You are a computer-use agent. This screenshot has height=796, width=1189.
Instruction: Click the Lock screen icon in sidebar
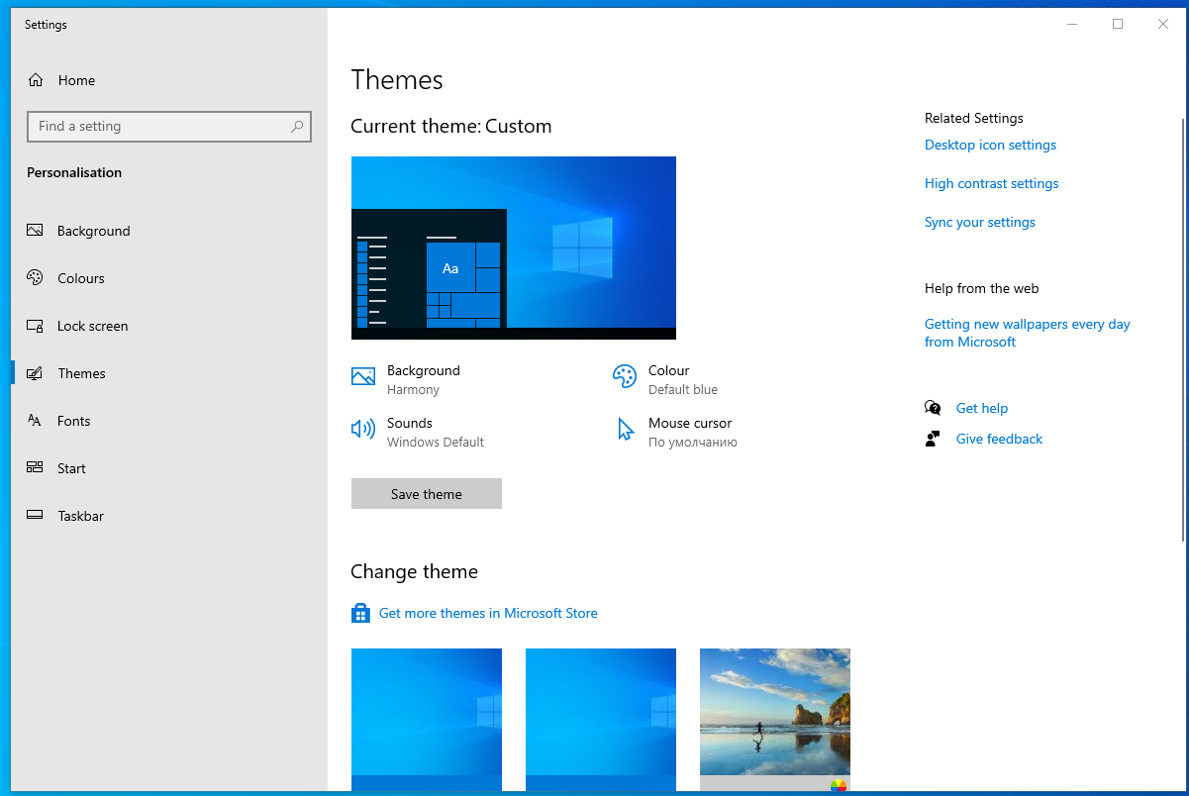pyautogui.click(x=35, y=326)
